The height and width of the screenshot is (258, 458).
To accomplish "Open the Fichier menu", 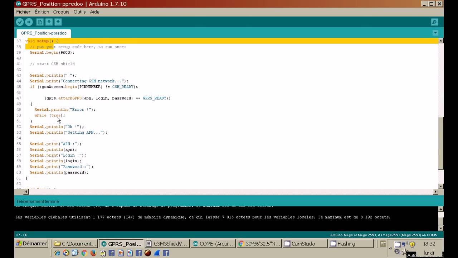I will tap(23, 12).
